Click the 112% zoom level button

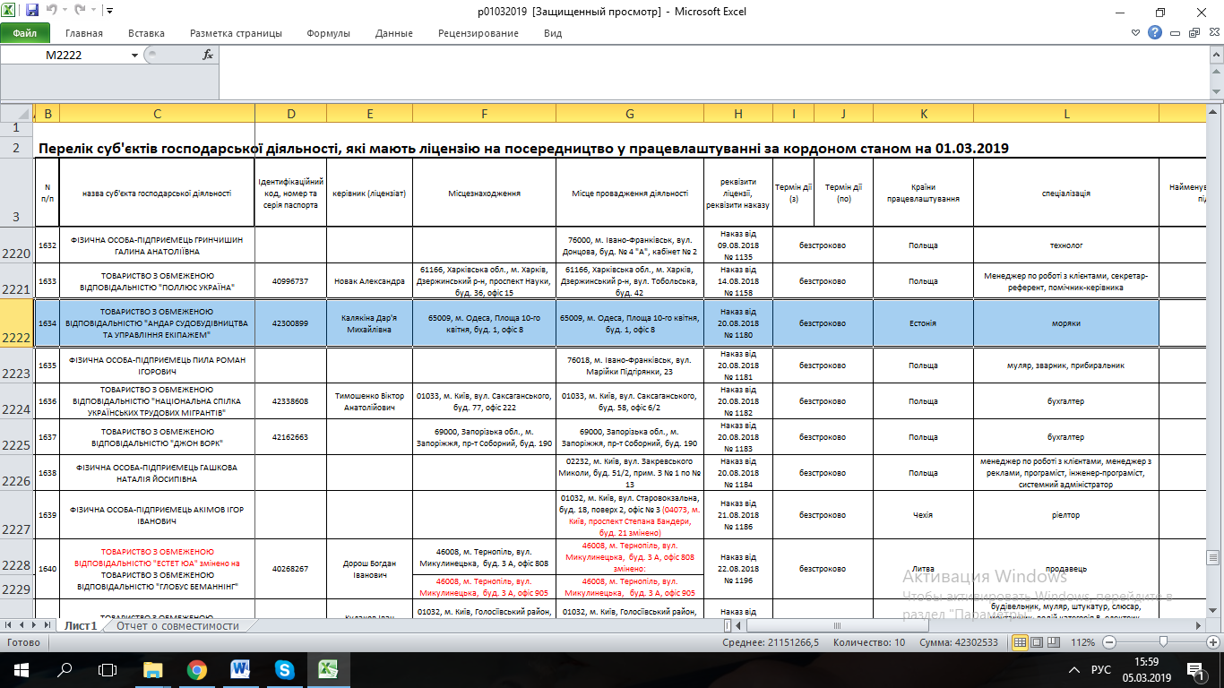(x=1083, y=642)
